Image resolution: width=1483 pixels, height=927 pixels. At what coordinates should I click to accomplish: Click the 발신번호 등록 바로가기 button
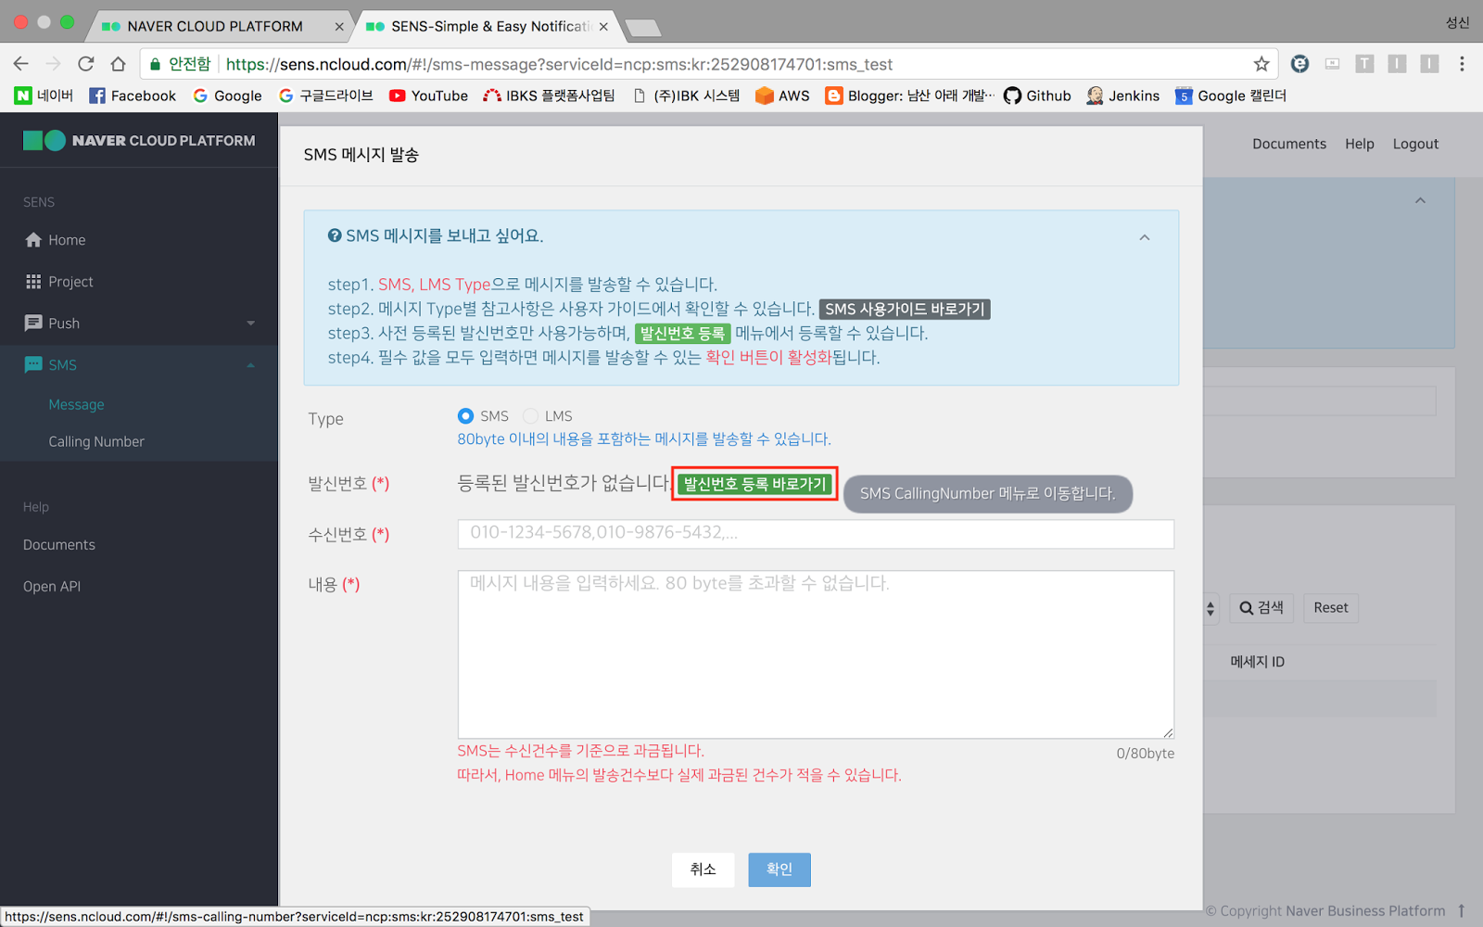pyautogui.click(x=754, y=484)
